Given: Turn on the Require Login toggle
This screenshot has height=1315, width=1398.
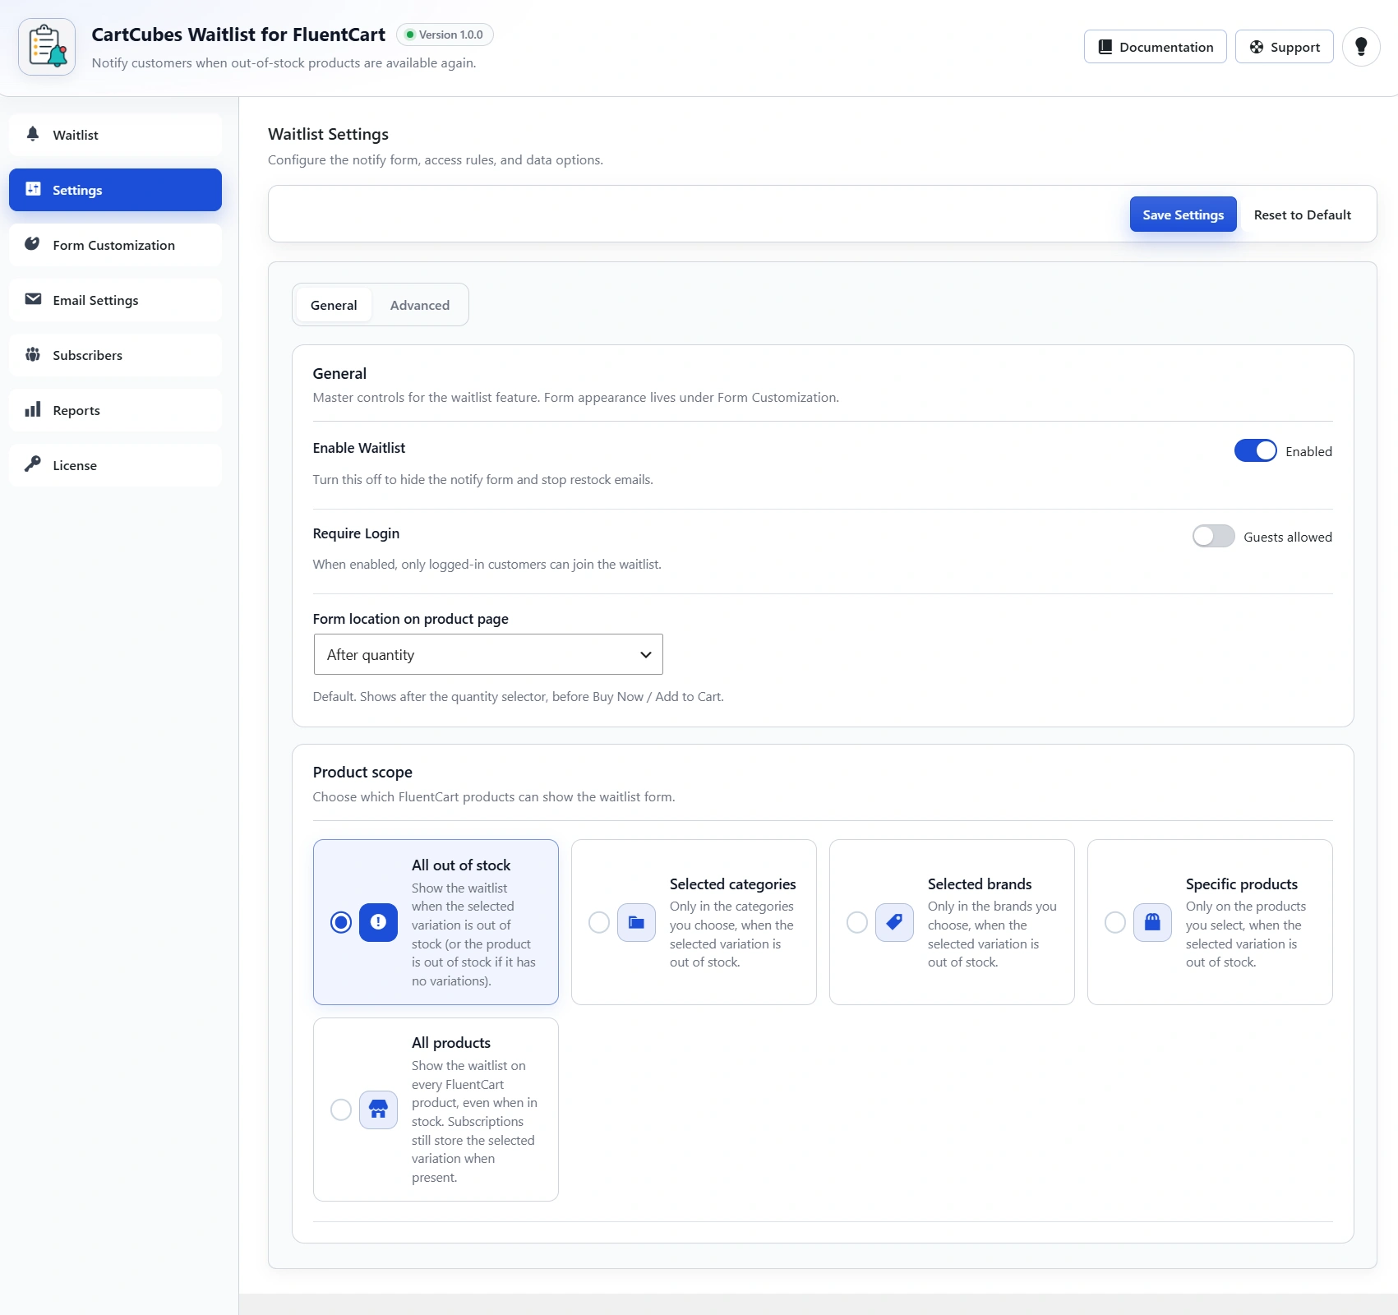Looking at the screenshot, I should [1213, 536].
